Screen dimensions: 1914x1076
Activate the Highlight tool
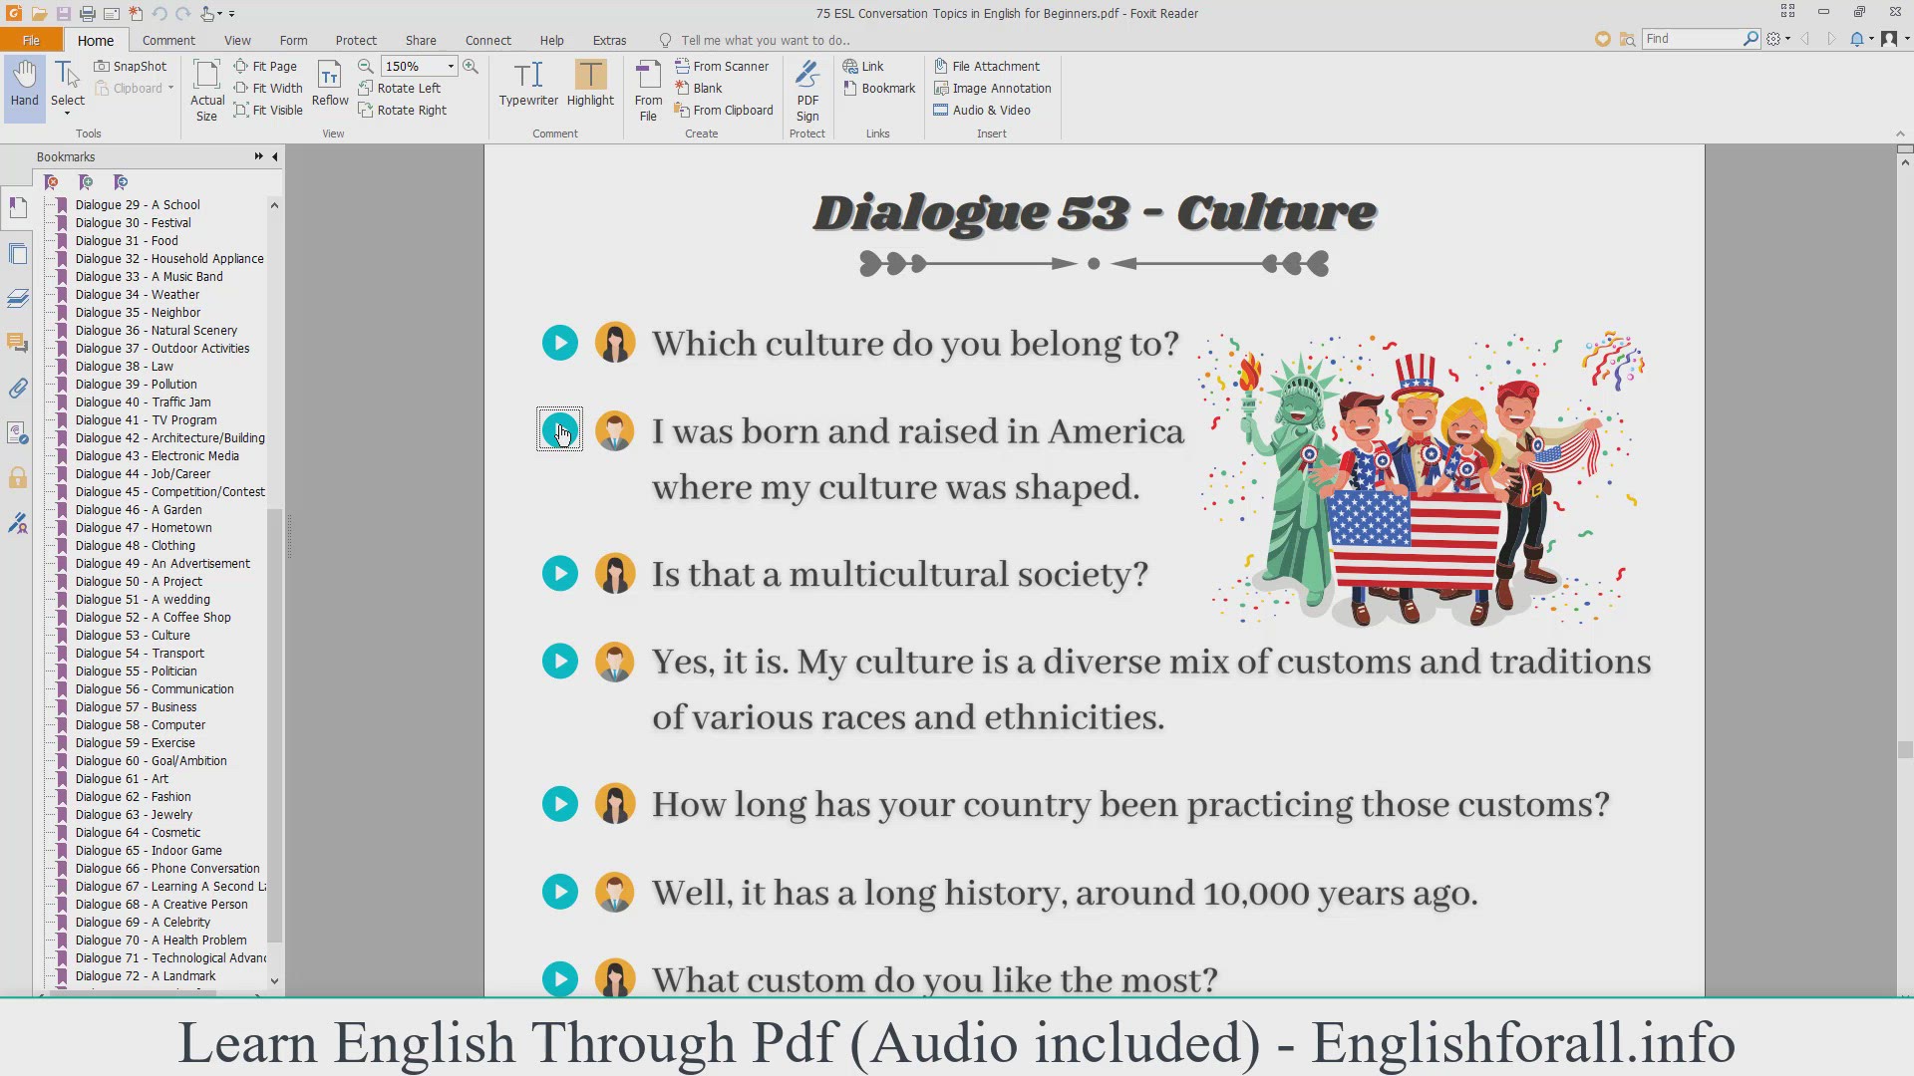[x=590, y=84]
